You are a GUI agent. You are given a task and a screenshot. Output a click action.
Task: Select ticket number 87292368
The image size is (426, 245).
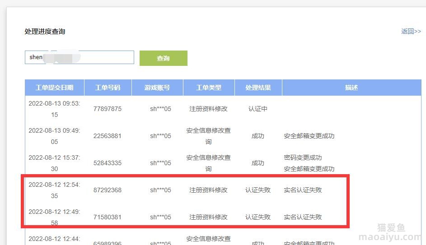coord(108,190)
